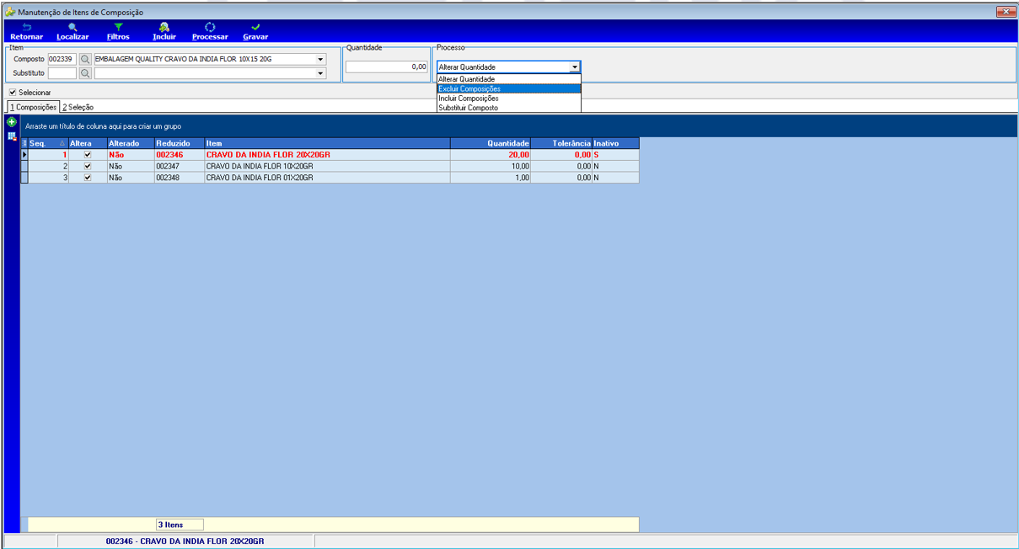Click the grid layout icon in left strip

[12, 136]
